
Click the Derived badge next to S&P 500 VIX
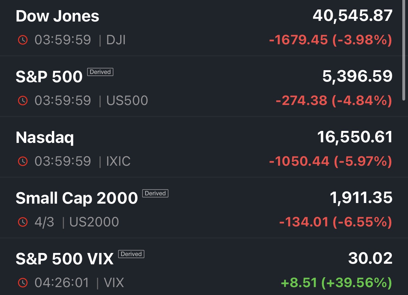131,254
